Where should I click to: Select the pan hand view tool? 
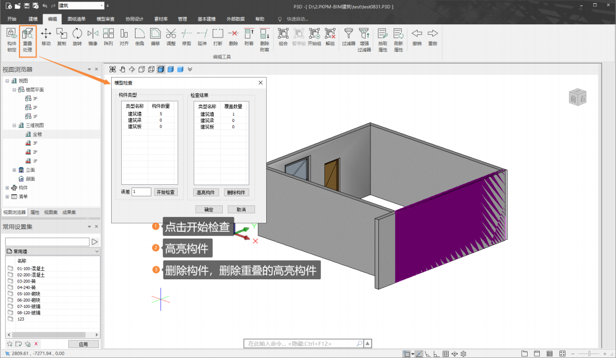pos(122,69)
